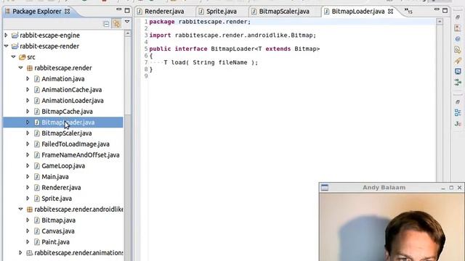The width and height of the screenshot is (465, 261).
Task: Open the Console monitor icon in sidebar
Action: coord(458,71)
